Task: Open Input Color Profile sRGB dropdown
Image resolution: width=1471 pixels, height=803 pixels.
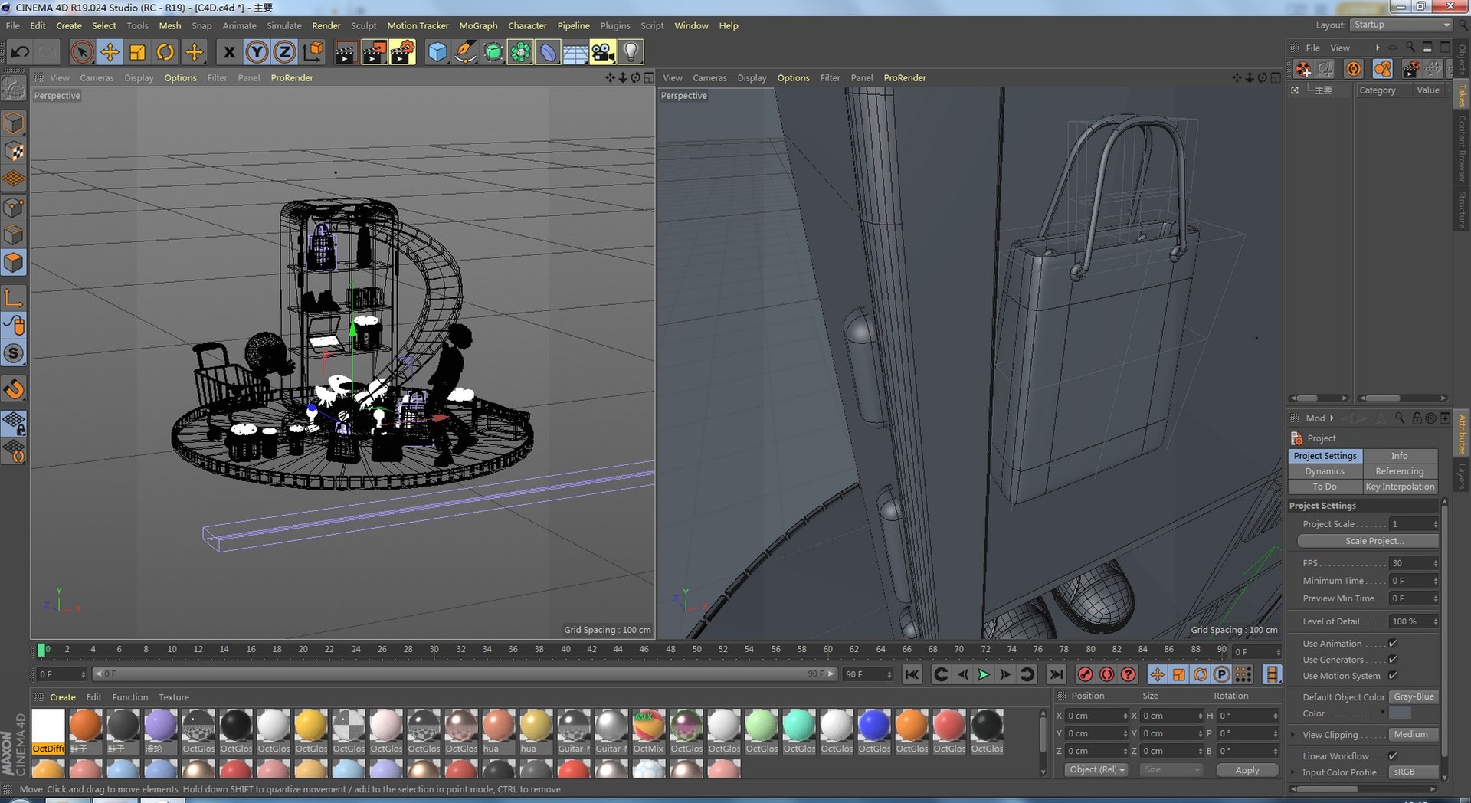Action: coord(1414,772)
